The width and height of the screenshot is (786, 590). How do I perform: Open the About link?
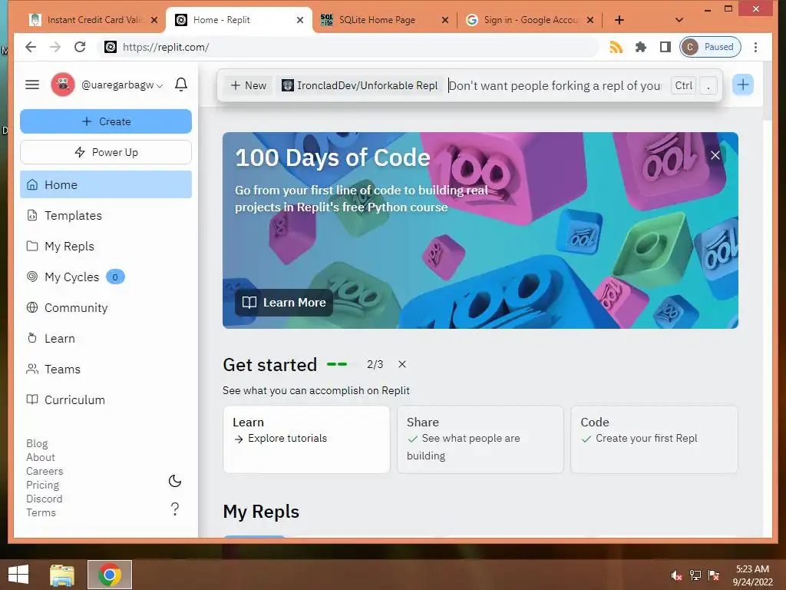(x=41, y=458)
